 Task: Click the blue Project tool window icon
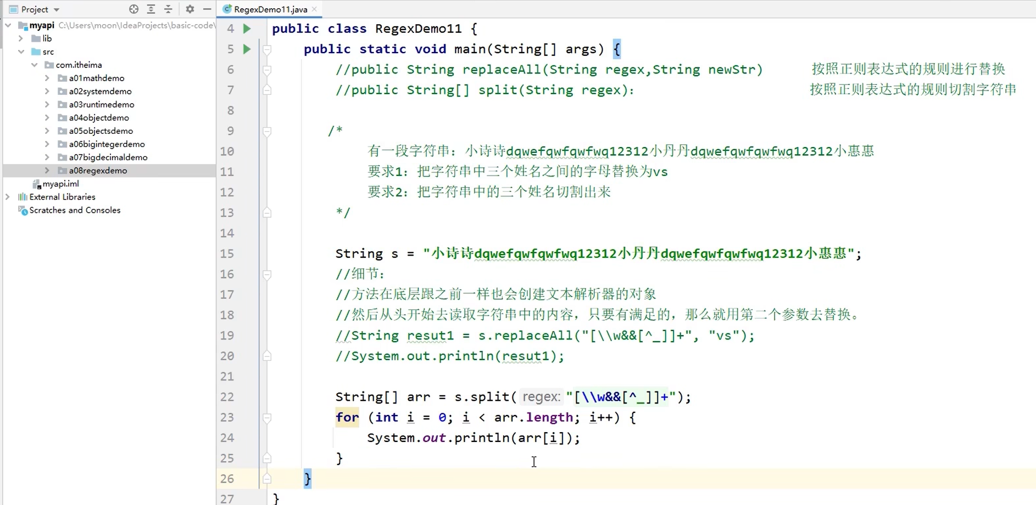(x=12, y=9)
